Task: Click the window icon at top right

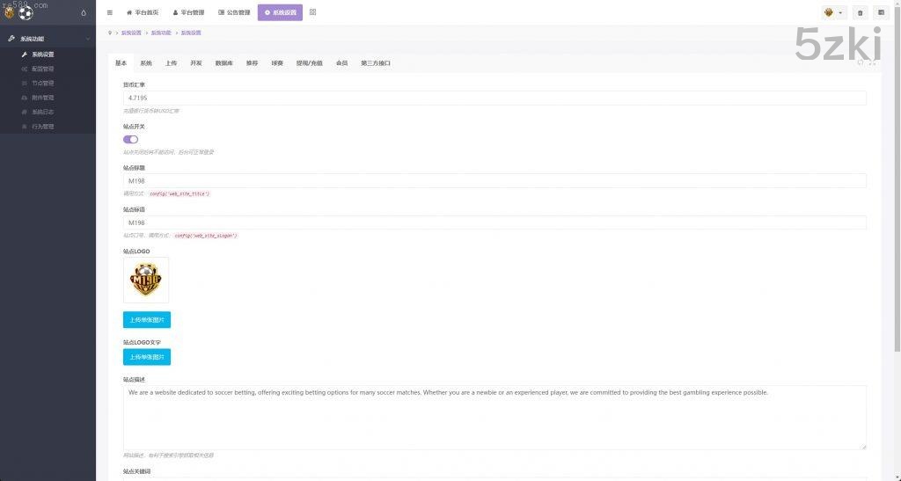Action: 881,12
